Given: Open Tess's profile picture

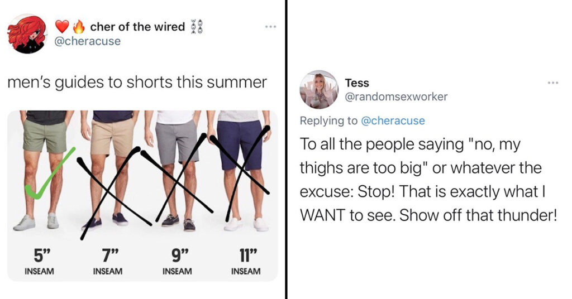Looking at the screenshot, I should [x=319, y=90].
